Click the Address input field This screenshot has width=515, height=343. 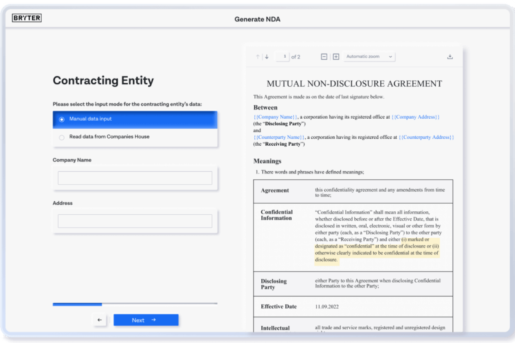coord(135,221)
